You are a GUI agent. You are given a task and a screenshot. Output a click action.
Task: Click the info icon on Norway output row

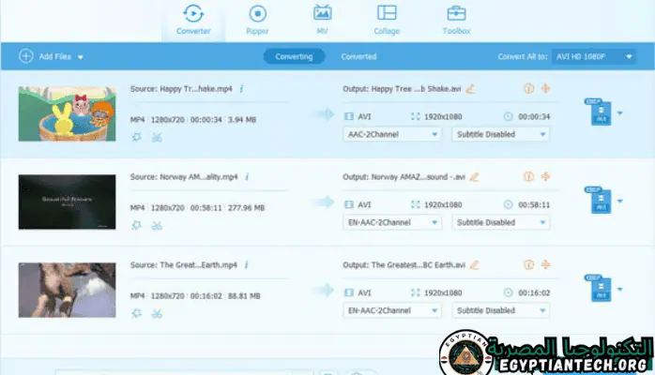point(527,176)
